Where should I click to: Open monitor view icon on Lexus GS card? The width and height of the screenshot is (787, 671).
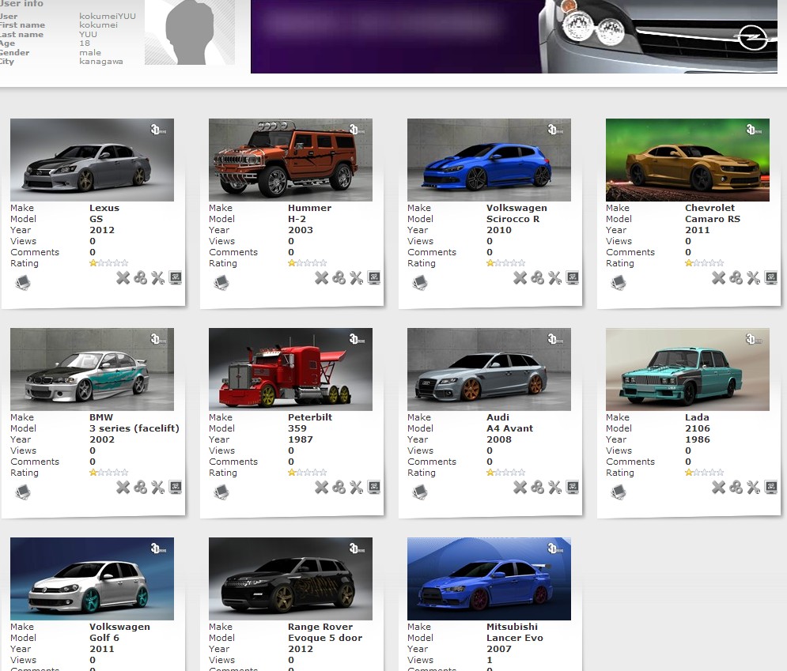175,278
